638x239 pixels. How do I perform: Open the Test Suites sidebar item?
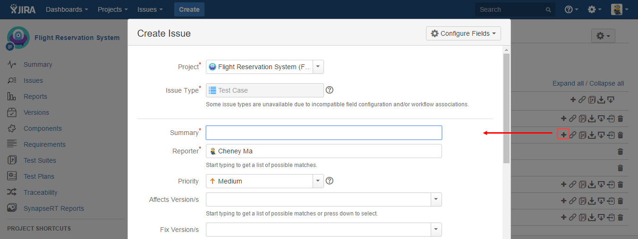40,160
